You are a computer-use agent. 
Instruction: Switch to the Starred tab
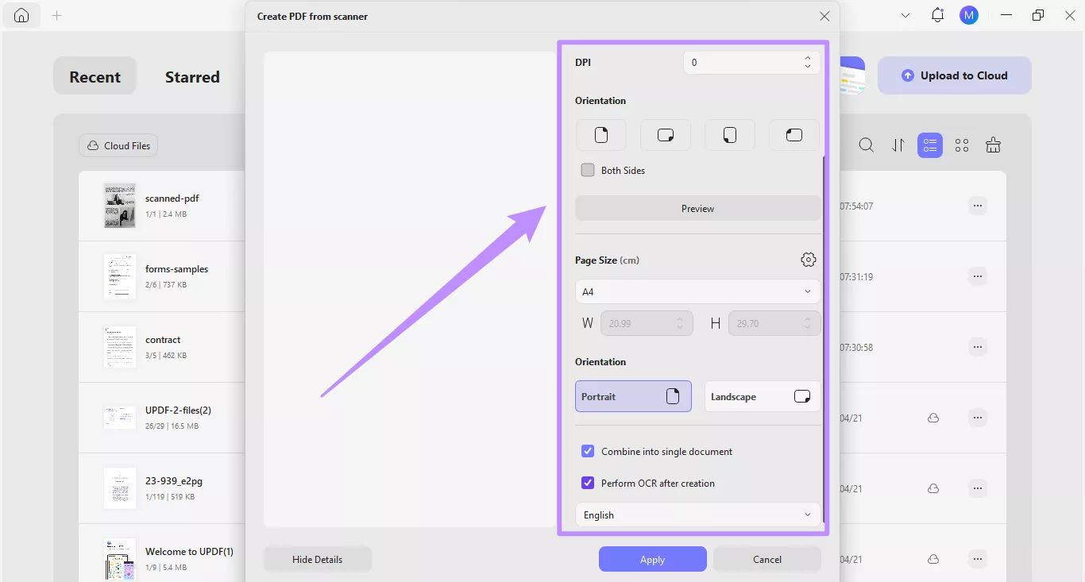tap(192, 76)
